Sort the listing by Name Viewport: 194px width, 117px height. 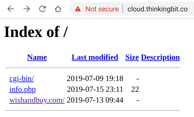(x=37, y=57)
